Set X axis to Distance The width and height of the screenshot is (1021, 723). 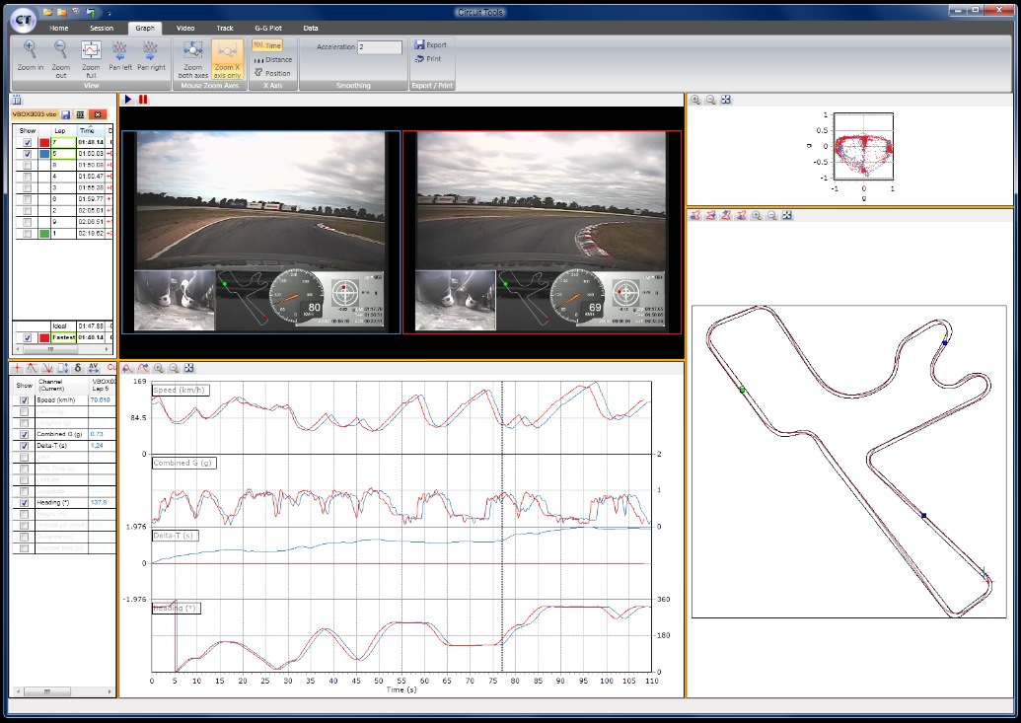click(x=272, y=59)
